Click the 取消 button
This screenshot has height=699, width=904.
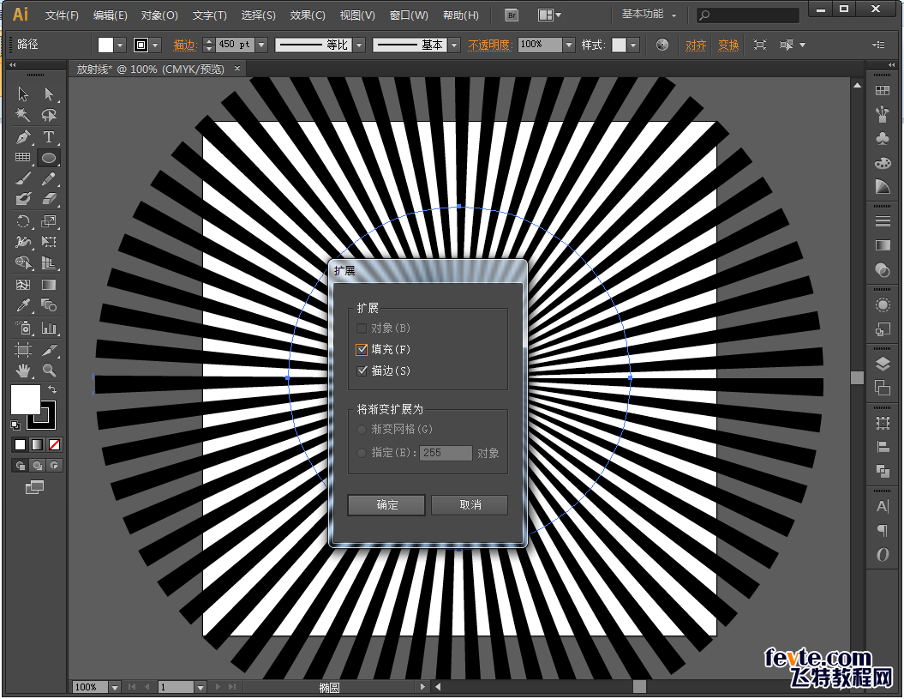(x=470, y=504)
